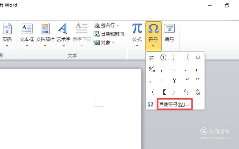
Task: Insert the right double quote ” symbol
Action: pos(197,79)
